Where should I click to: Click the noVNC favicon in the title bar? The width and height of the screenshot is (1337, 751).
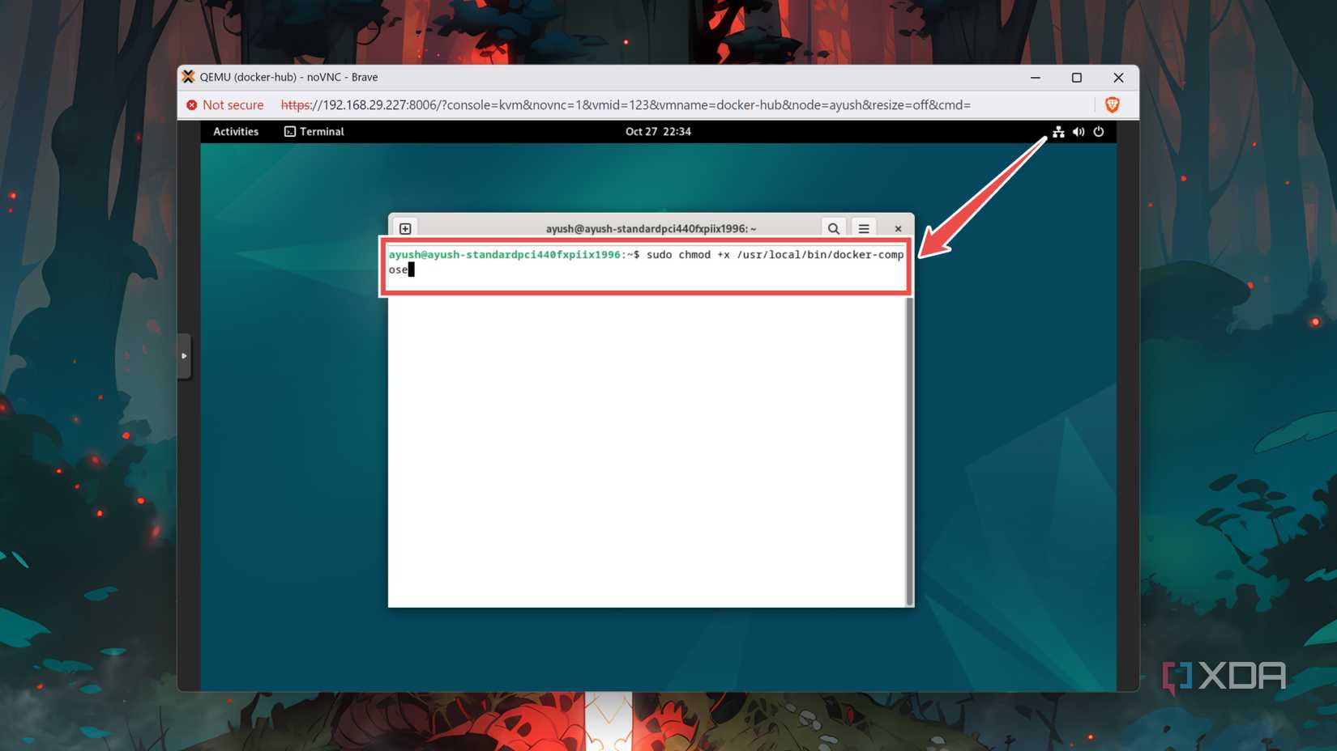(188, 77)
